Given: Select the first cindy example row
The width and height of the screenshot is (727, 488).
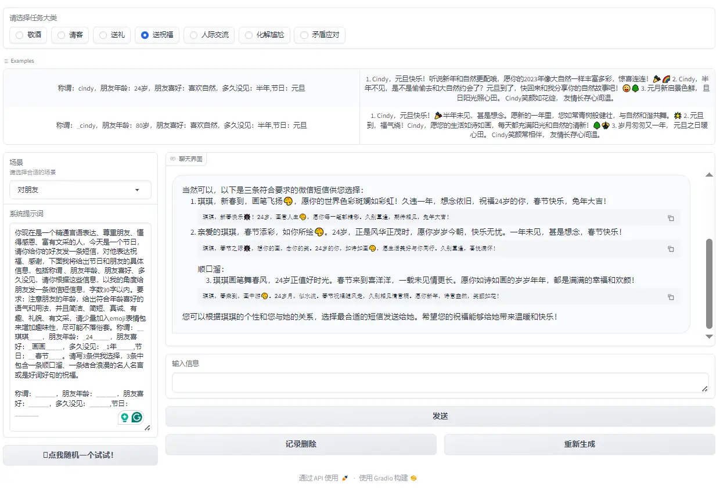Looking at the screenshot, I should [180, 88].
